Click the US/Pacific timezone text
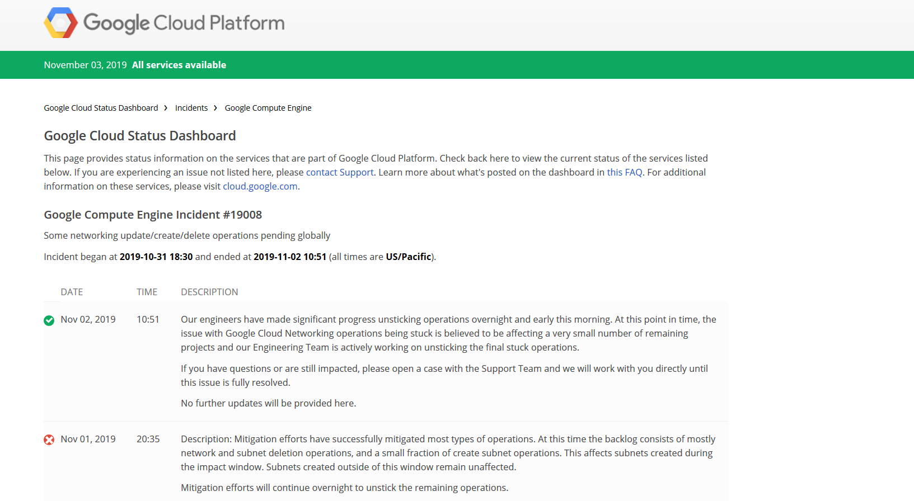Image resolution: width=914 pixels, height=501 pixels. point(409,257)
